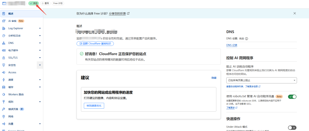Click the AI 审核 sidebar icon
This screenshot has width=309, height=131.
[x=3, y=21]
